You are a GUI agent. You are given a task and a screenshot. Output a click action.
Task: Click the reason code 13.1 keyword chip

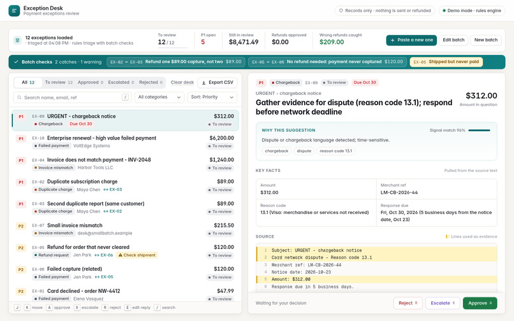tap(335, 151)
